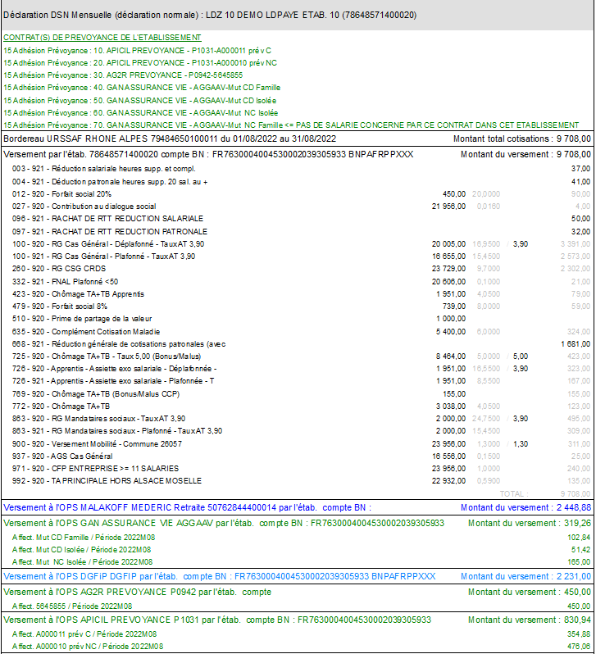Click Versement à l'OPS APICIL PREVOYANCE P1031 line
The width and height of the screenshot is (596, 654).
tap(217, 620)
